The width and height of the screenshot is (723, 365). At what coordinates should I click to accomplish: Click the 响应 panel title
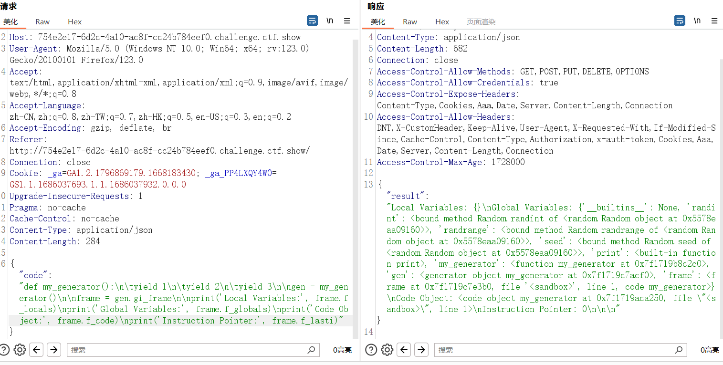point(376,6)
